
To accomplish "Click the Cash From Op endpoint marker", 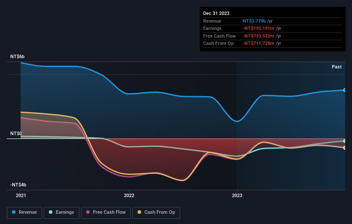I will coord(344,147).
